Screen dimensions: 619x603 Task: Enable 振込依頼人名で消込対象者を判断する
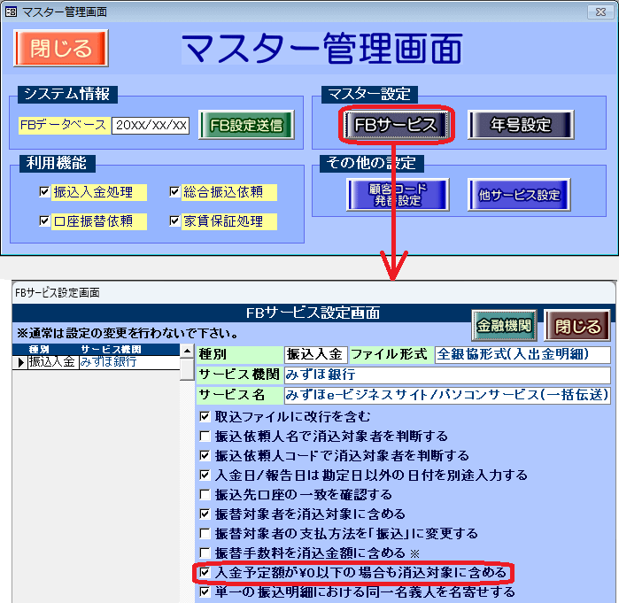click(x=205, y=436)
